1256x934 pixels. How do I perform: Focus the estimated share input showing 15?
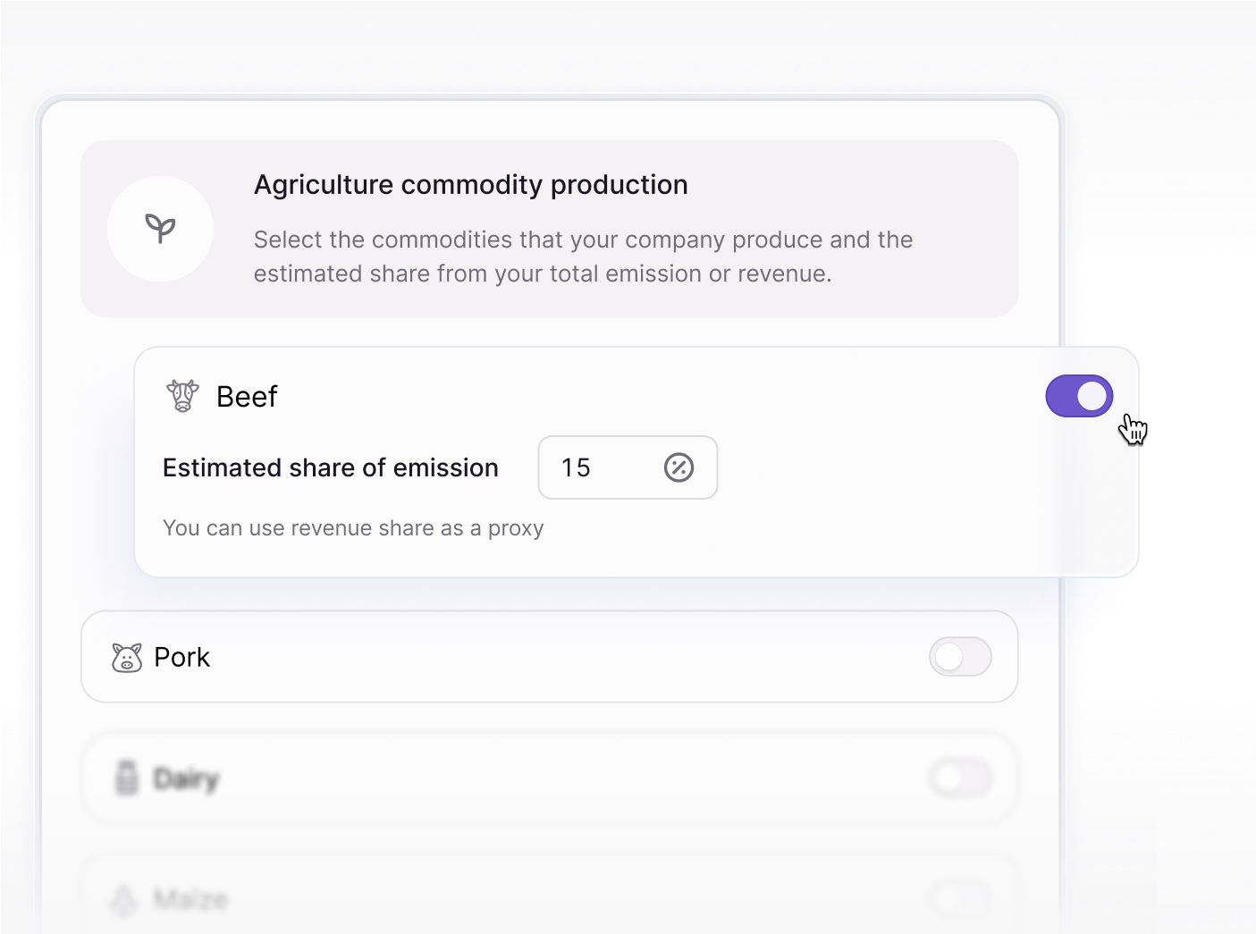coord(628,467)
